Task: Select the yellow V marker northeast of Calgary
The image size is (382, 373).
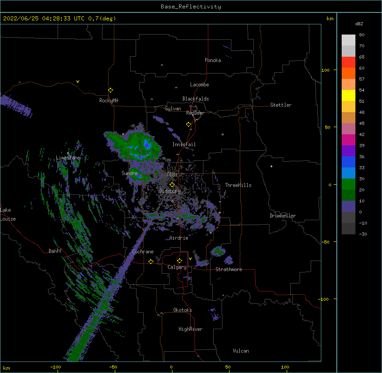Action: [190, 259]
